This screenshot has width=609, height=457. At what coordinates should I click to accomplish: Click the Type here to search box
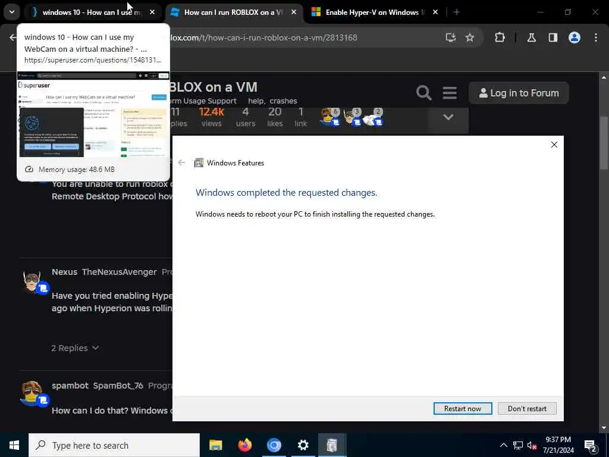click(x=114, y=445)
